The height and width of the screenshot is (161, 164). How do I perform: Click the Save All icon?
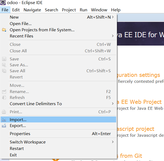pyautogui.click(x=4, y=71)
